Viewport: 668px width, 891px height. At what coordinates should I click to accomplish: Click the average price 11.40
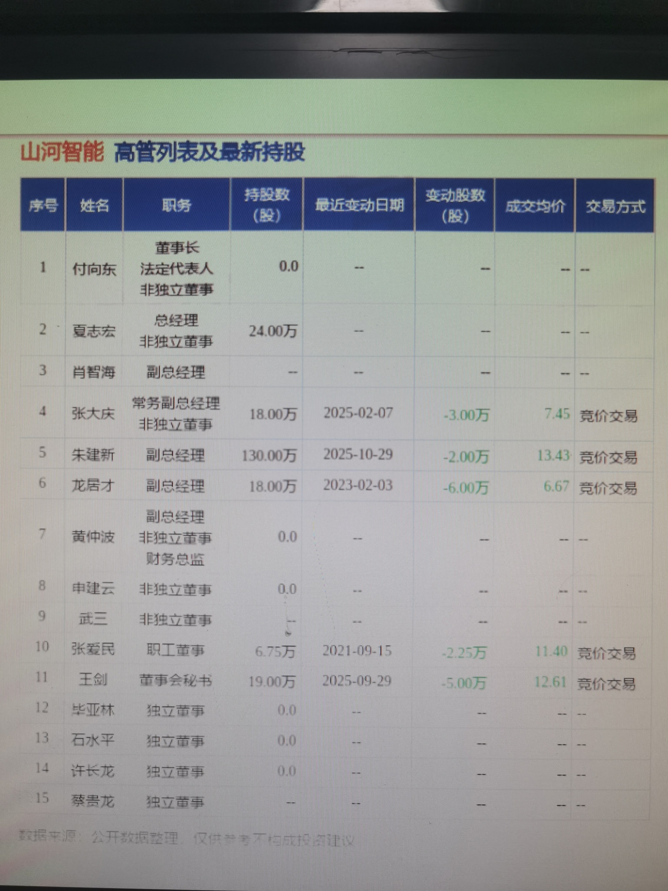[551, 651]
